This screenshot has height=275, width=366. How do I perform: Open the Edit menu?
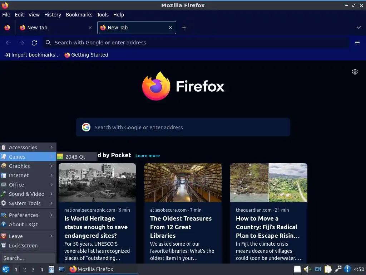[x=19, y=15]
